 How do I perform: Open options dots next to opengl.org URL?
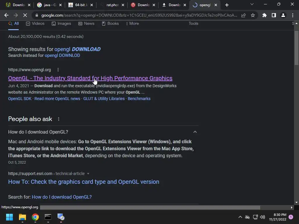point(58,70)
